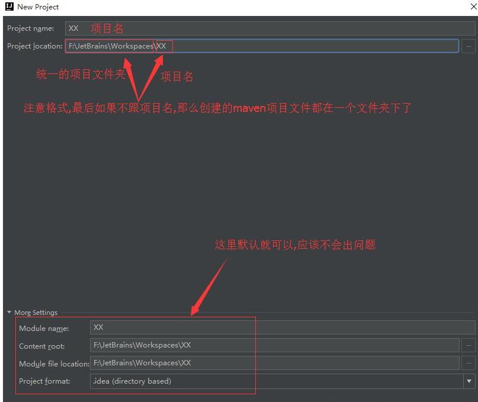The height and width of the screenshot is (402, 478).
Task: Focus the Module file location field
Action: coord(275,363)
